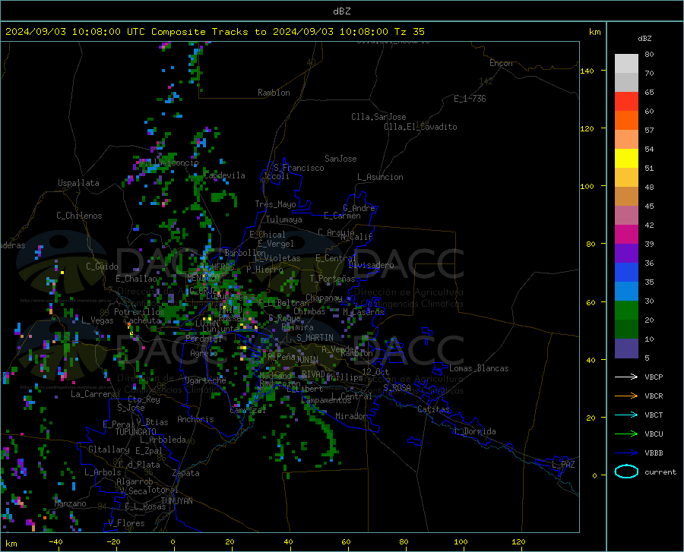
Task: Click the blue VBBB arrow legend icon
Action: (x=626, y=453)
